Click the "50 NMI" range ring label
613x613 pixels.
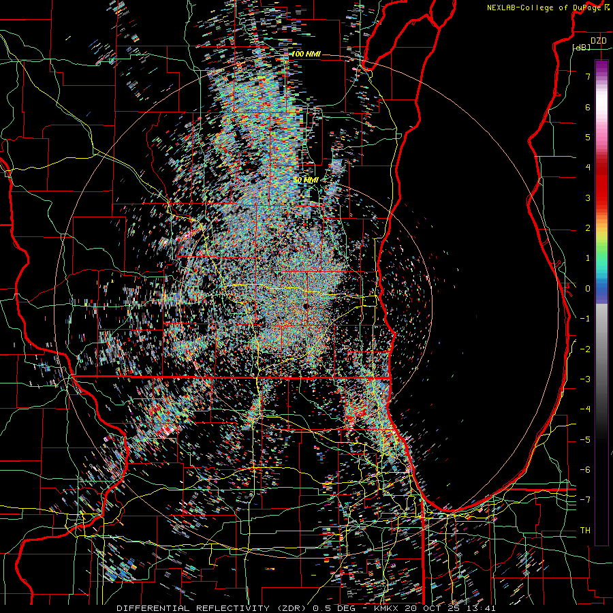[306, 180]
